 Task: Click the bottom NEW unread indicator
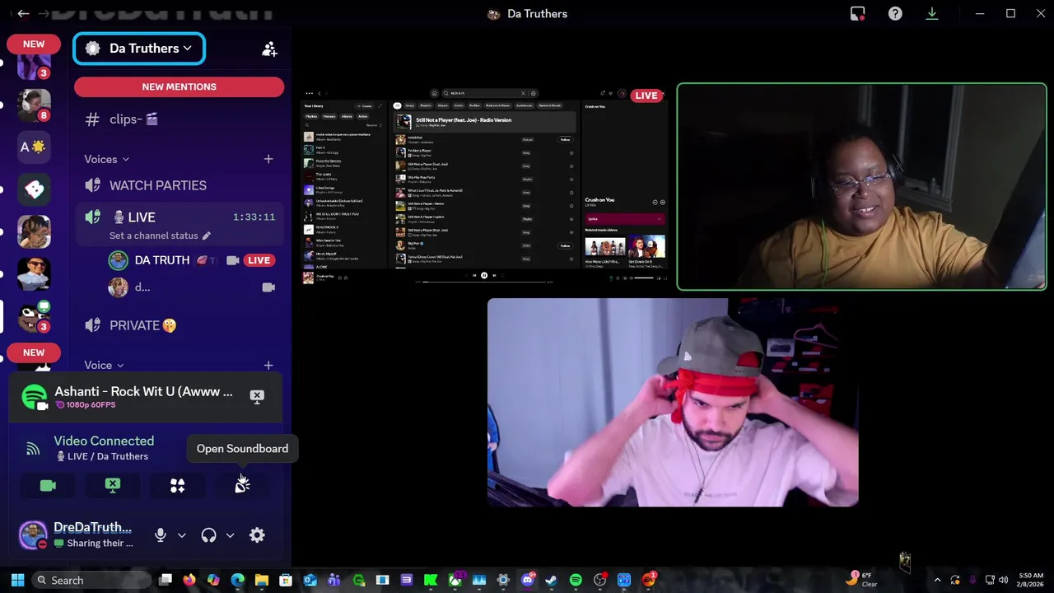click(x=34, y=353)
